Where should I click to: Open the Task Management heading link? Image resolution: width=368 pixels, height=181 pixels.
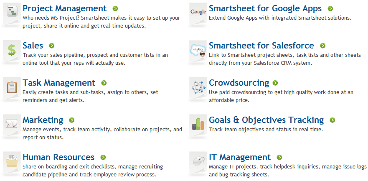(59, 83)
